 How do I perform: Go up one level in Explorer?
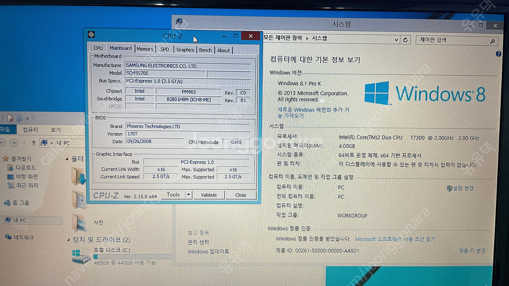click(x=34, y=143)
